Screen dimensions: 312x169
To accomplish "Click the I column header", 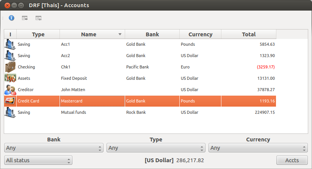I will [x=10, y=34].
